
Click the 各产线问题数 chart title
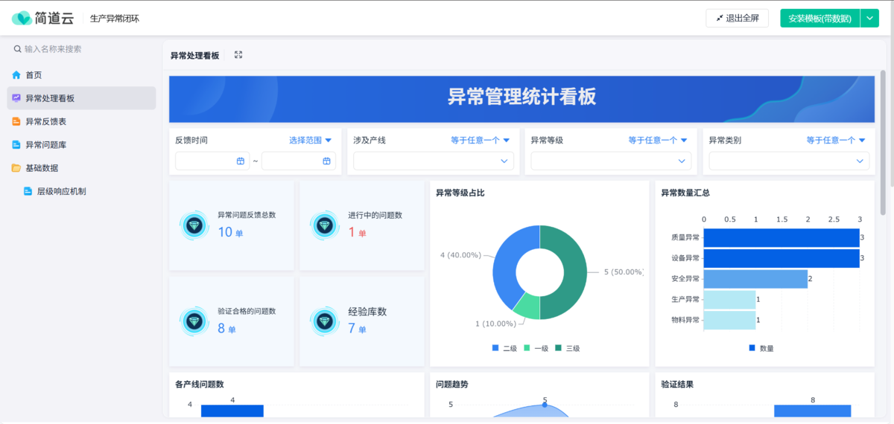click(x=200, y=385)
